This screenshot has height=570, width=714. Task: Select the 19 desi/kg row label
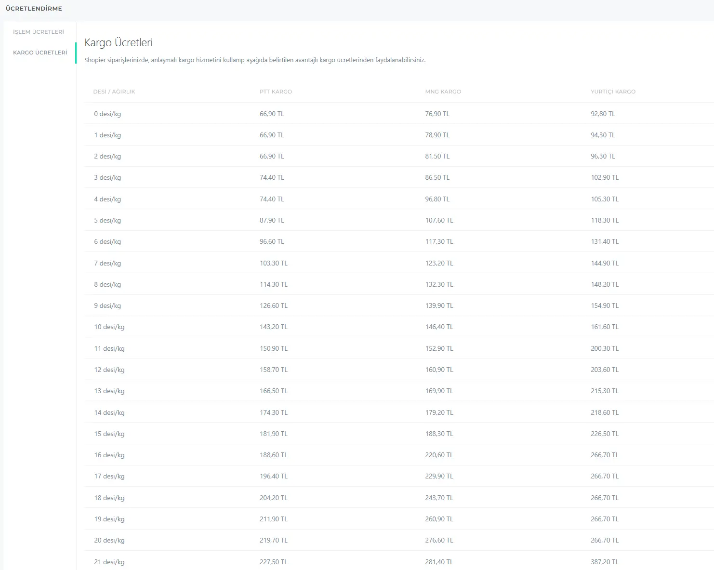pyautogui.click(x=109, y=519)
